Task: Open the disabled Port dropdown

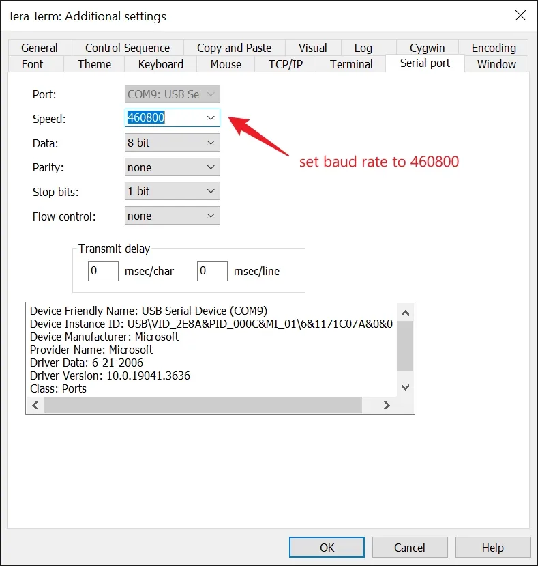Action: [x=173, y=94]
